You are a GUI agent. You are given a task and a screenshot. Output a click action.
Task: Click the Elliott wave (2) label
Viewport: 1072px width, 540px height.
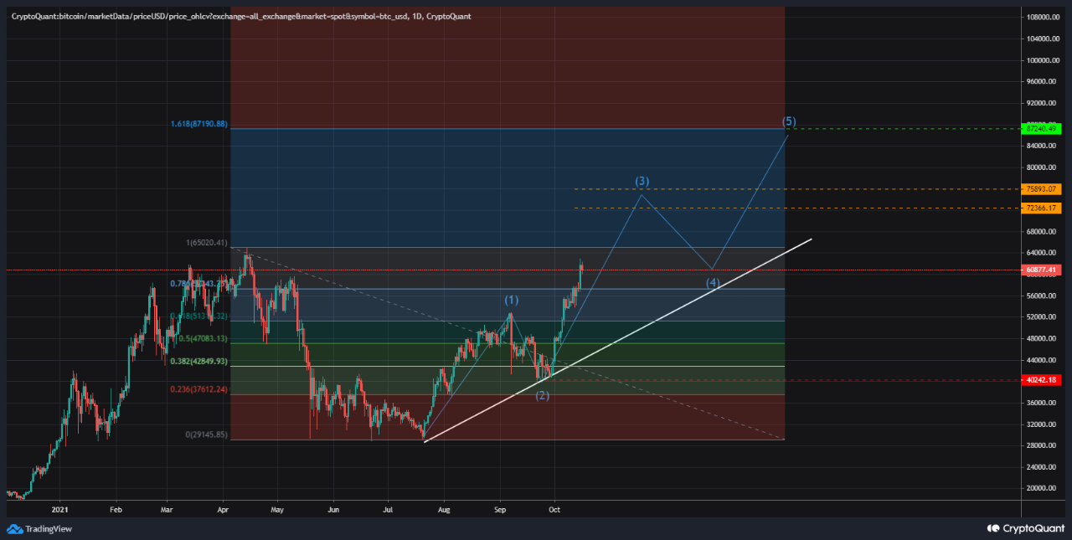tap(543, 394)
